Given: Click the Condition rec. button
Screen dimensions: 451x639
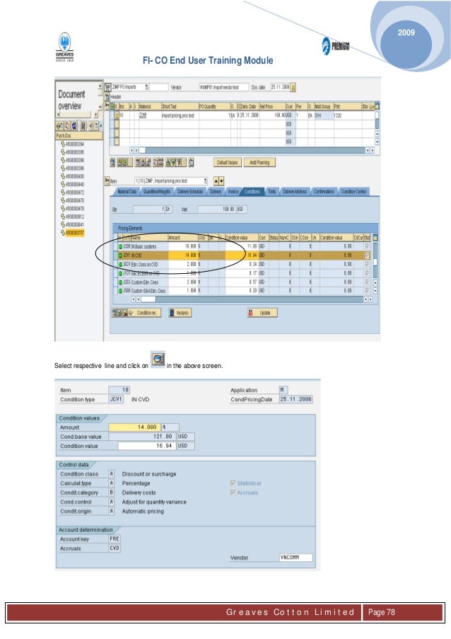Looking at the screenshot, I should (x=146, y=313).
